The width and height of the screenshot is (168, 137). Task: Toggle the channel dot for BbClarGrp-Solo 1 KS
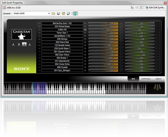tap(85, 23)
